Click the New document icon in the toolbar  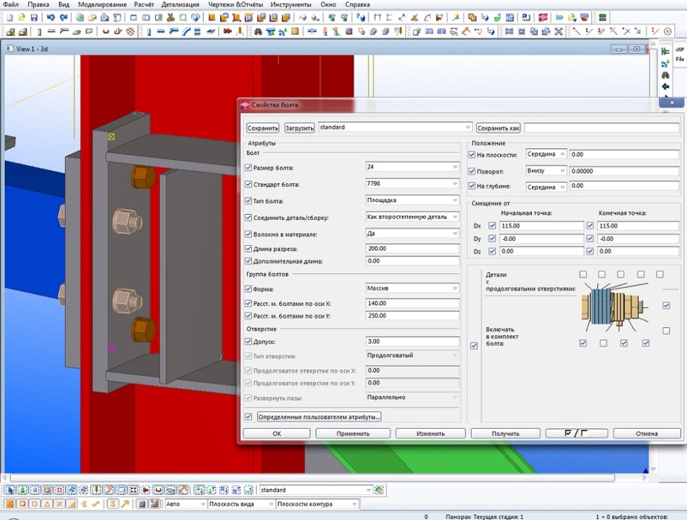pyautogui.click(x=9, y=17)
